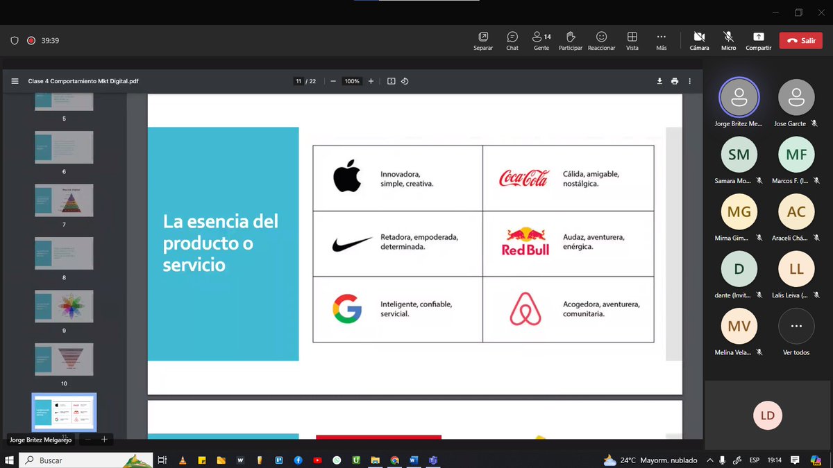
Task: Toggle the Cámara on or off
Action: (x=699, y=41)
